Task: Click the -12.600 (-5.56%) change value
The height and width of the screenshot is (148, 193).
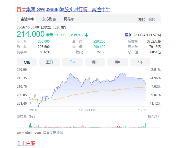Action: [x=69, y=35]
